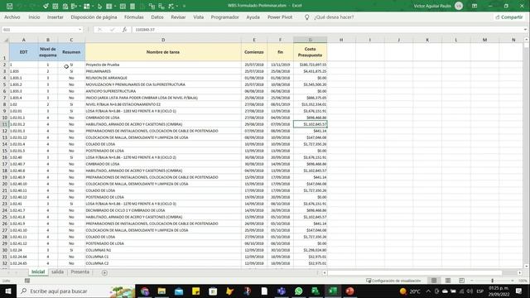530x298 pixels.
Task: Switch to Page Layout view icon in the status bar
Action: 448,281
